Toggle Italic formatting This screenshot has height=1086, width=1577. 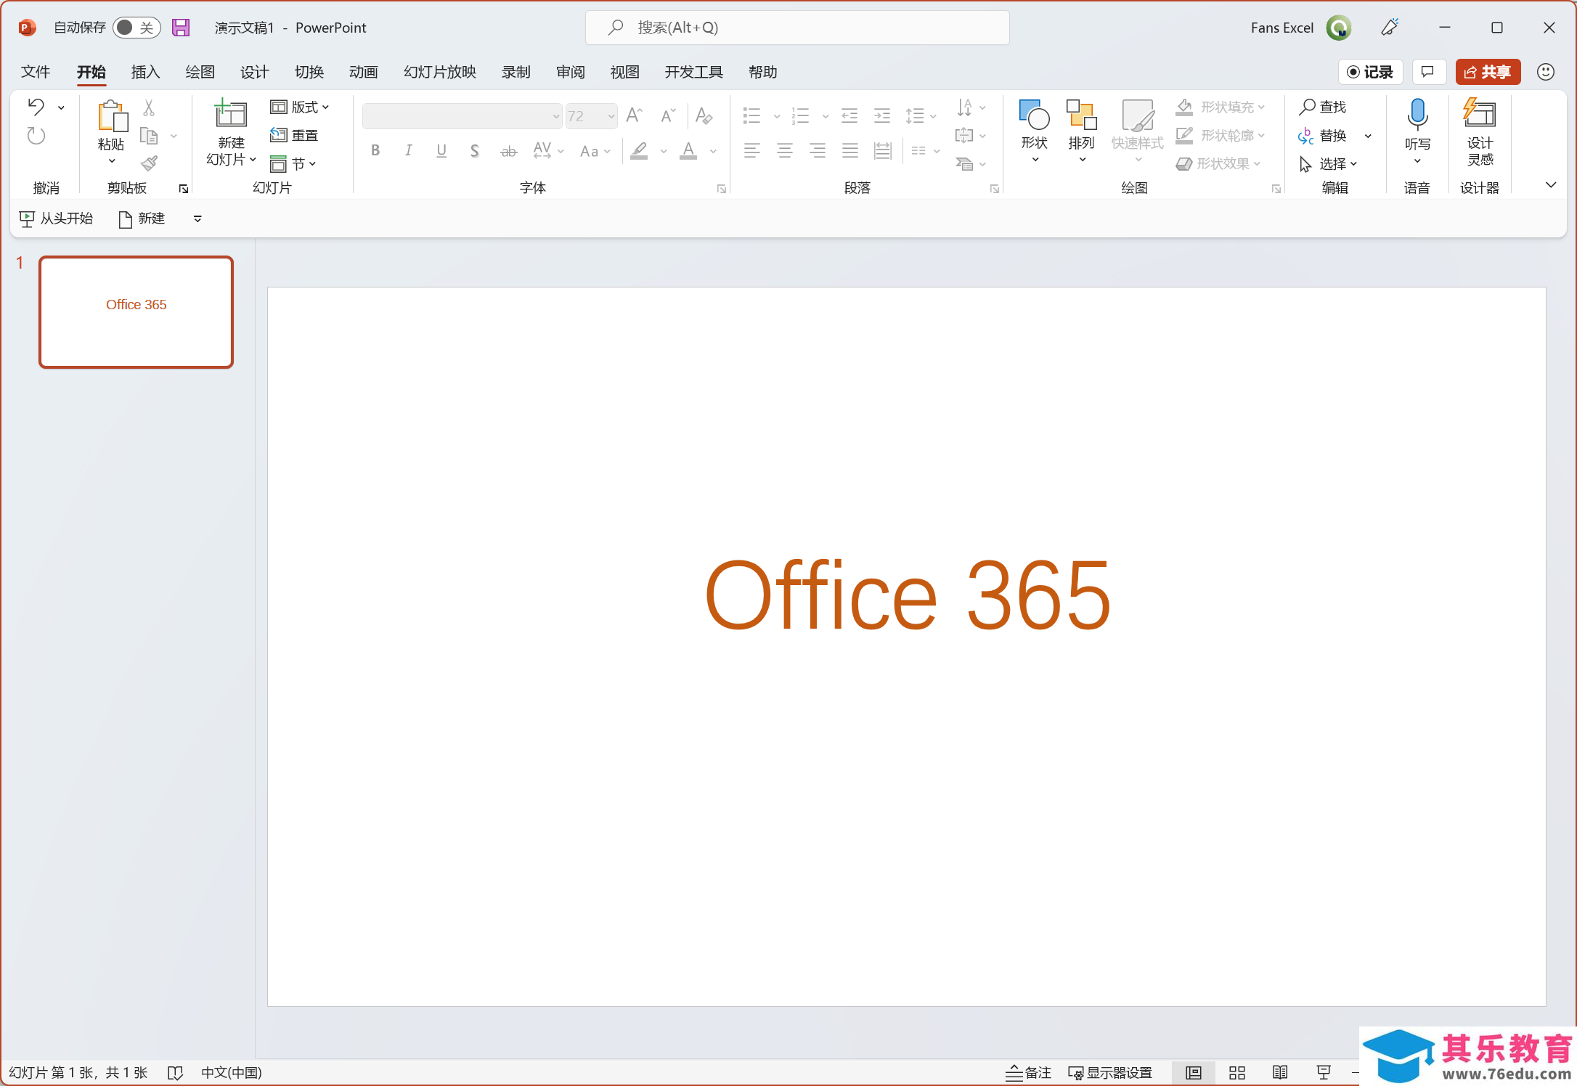click(x=409, y=150)
